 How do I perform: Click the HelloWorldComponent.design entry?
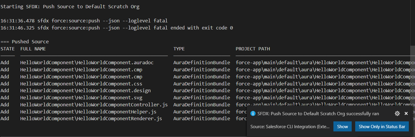point(85,91)
